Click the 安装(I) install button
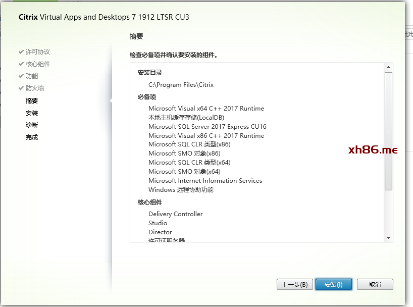Screen dimensions: 413x307 click(334, 285)
